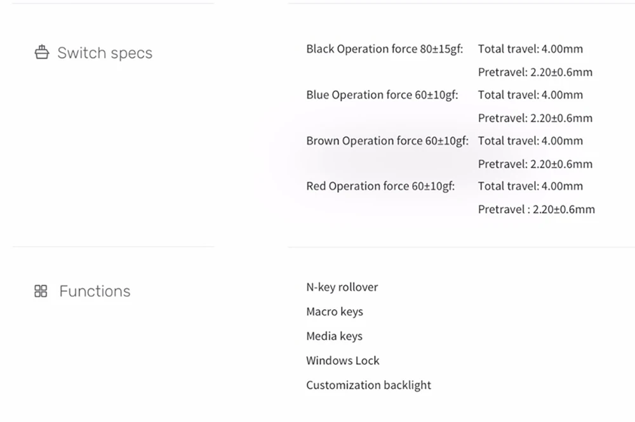
Task: Click the Macro keys entry
Action: pos(334,312)
